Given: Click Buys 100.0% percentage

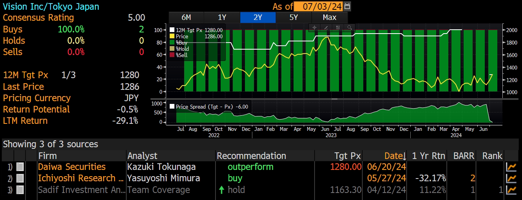Looking at the screenshot, I should coord(71,29).
